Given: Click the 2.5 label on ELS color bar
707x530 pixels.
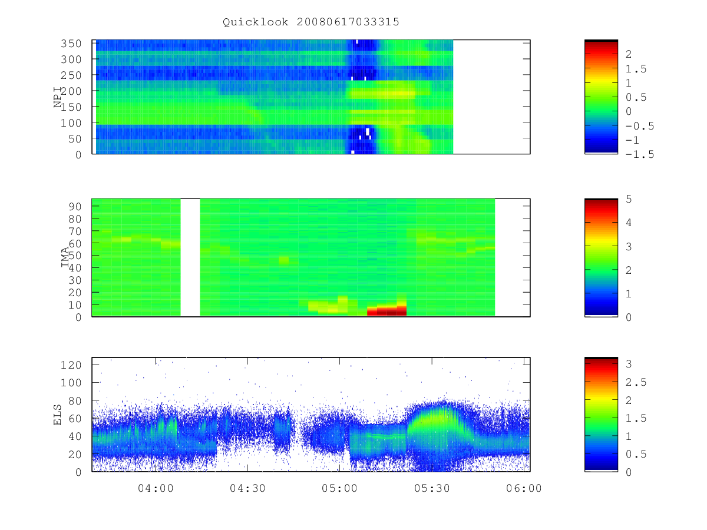Looking at the screenshot, I should 635,382.
